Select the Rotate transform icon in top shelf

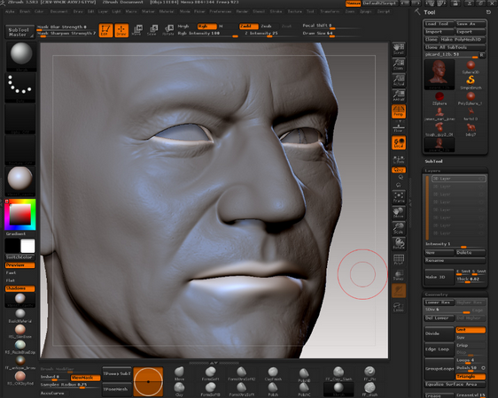point(168,30)
